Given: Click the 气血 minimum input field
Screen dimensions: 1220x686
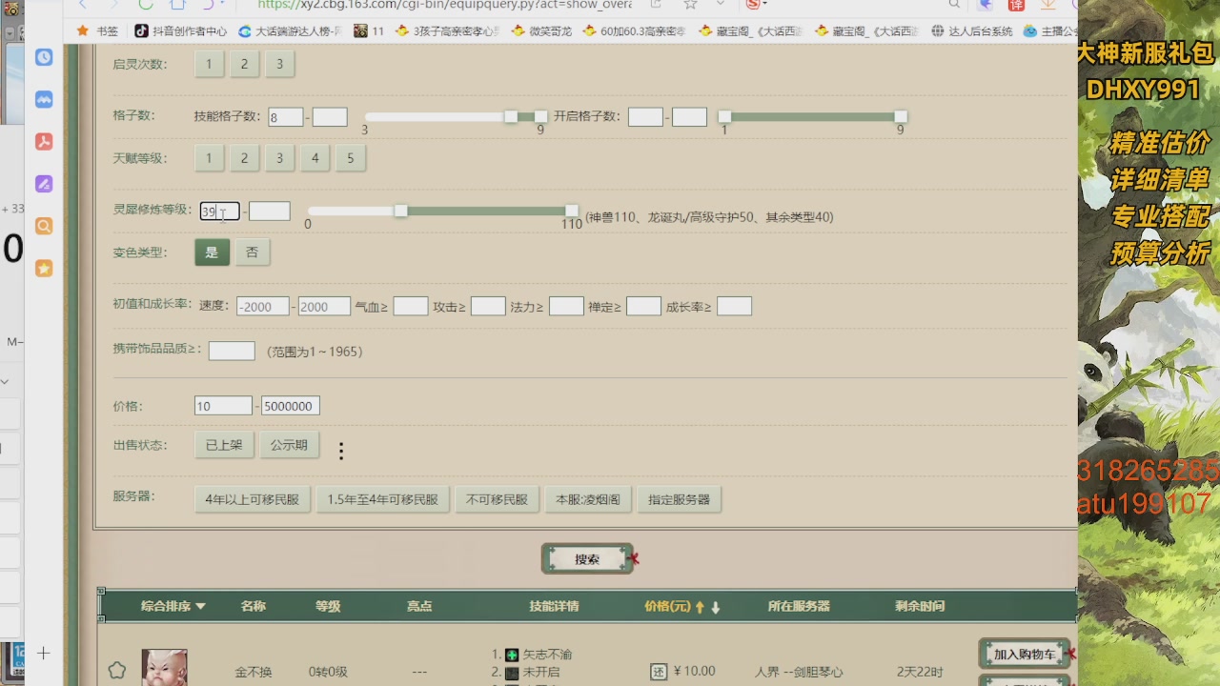Looking at the screenshot, I should (x=411, y=306).
